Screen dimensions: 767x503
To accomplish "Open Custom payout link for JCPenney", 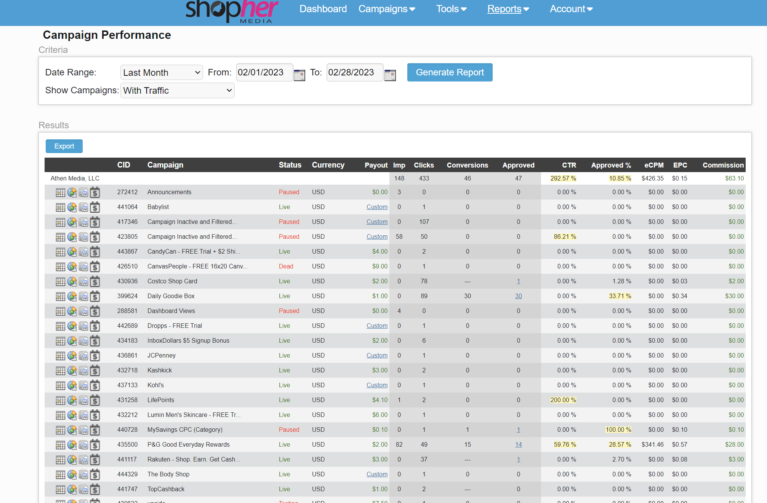I will 377,356.
